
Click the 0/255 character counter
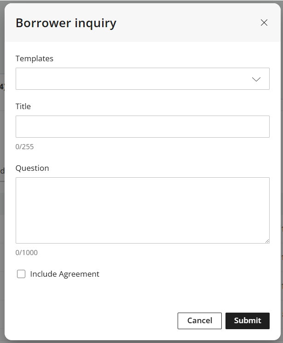point(25,147)
